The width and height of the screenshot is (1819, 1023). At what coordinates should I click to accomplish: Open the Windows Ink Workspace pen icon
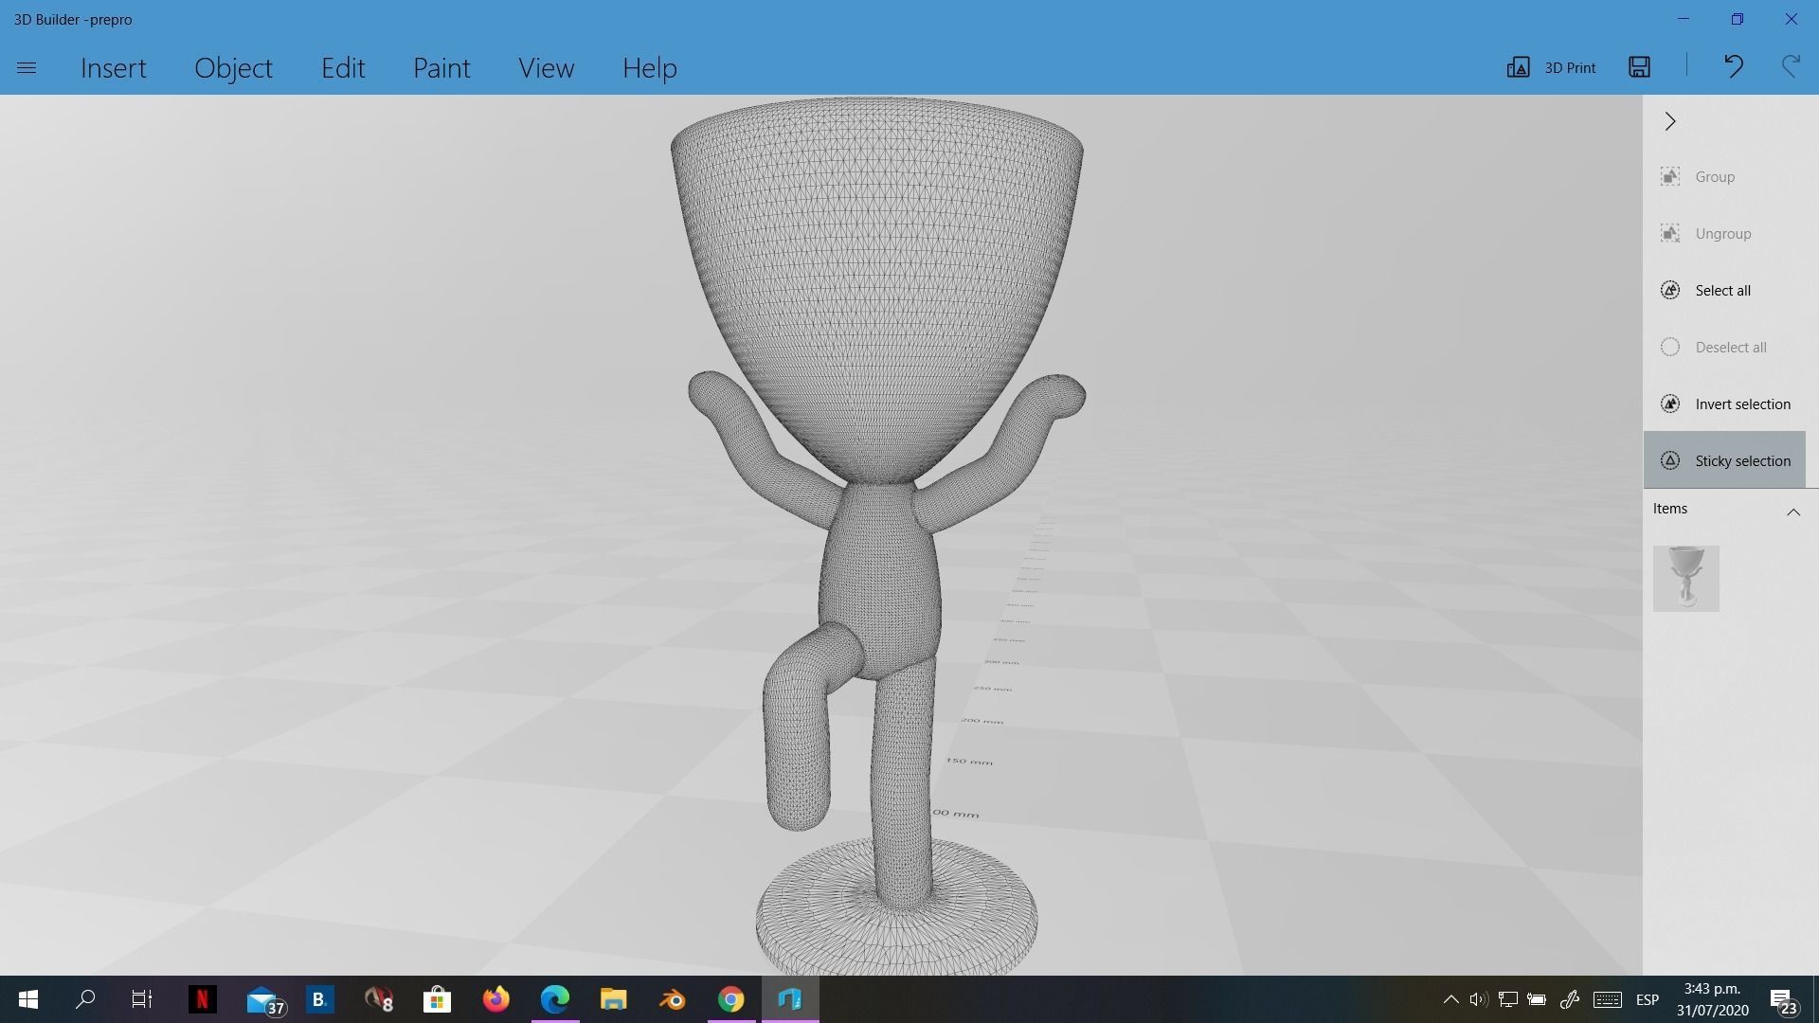(1570, 999)
